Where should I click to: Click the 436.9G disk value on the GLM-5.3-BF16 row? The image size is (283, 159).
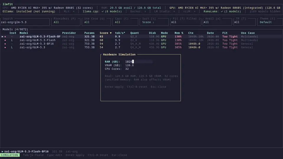coord(154,44)
